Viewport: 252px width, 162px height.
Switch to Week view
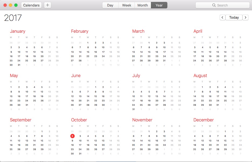[126, 5]
